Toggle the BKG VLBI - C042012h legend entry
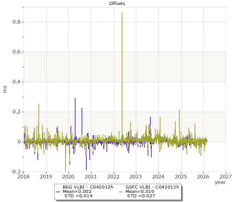Viewport: 236px width, 202px height. tap(88, 187)
